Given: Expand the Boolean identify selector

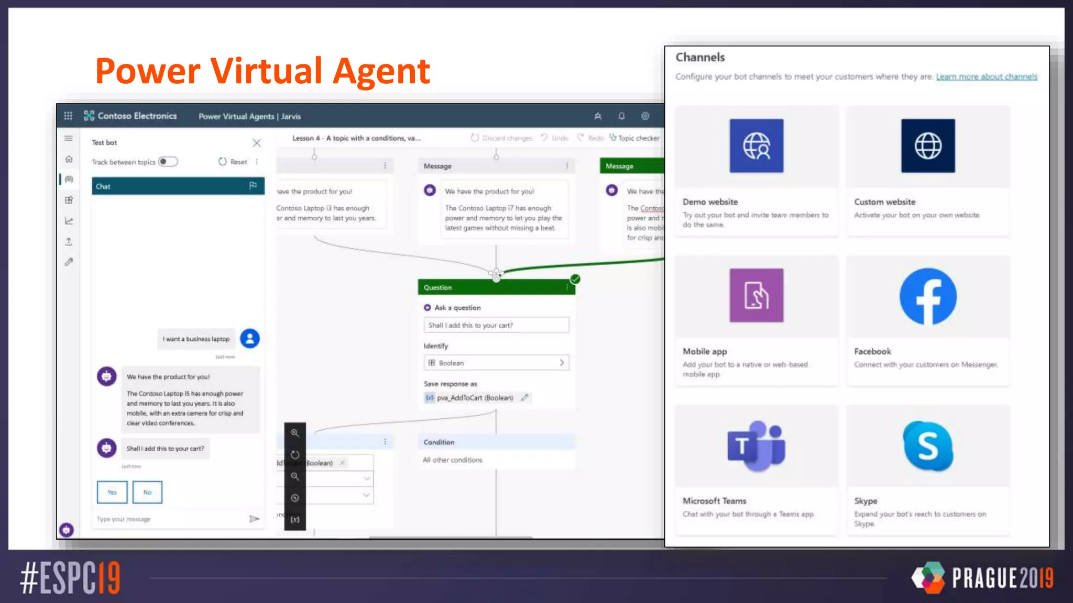Looking at the screenshot, I should [496, 363].
